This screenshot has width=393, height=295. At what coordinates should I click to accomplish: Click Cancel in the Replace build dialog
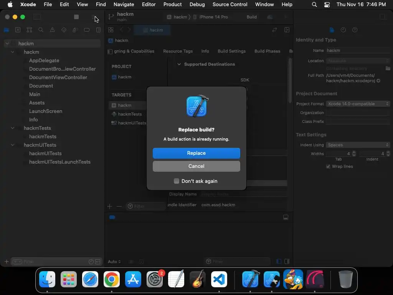coord(196,166)
